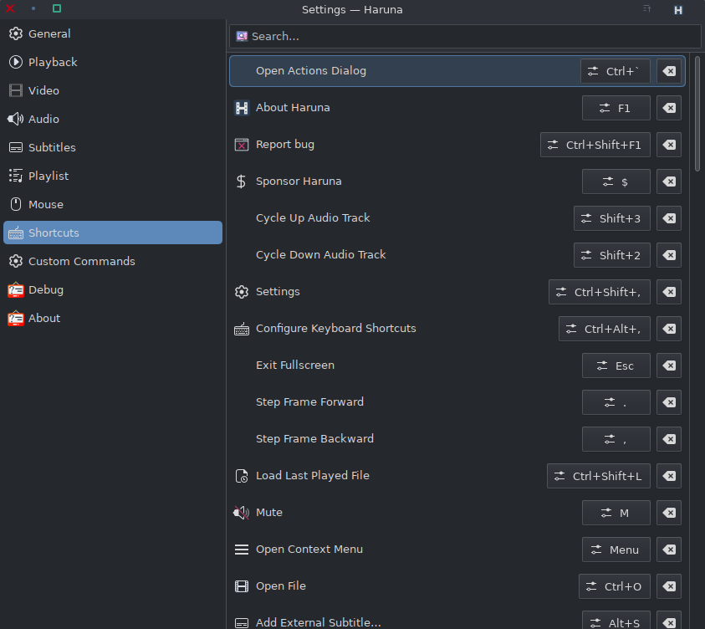Screen dimensions: 705x629
Task: Change the Ctrl+Shift+F1 shortcut for Report bug
Action: 595,145
